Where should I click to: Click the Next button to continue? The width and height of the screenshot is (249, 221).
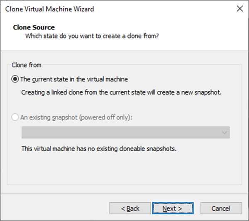(x=173, y=208)
